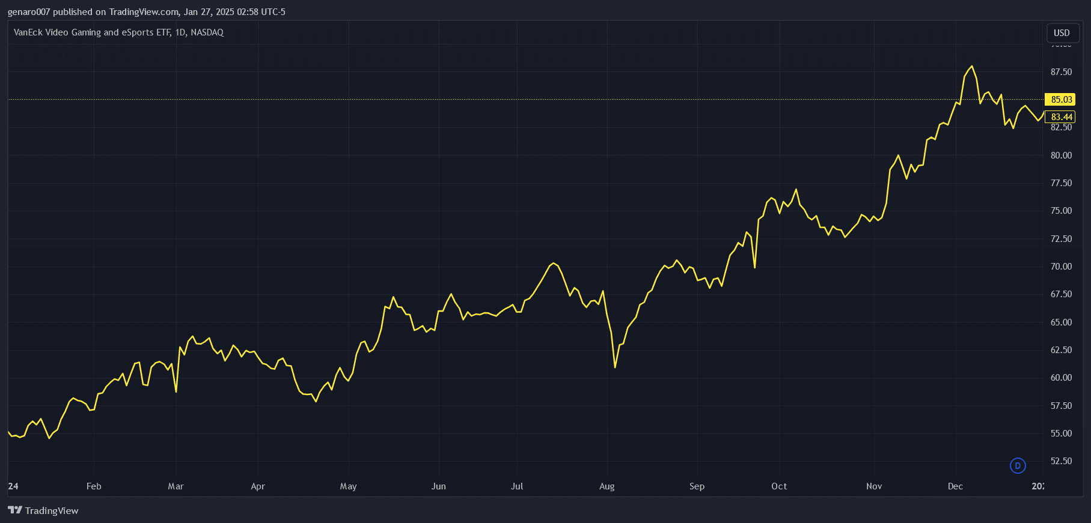Click the genaro007 published header text
Image resolution: width=1091 pixels, height=523 pixels.
(x=146, y=12)
